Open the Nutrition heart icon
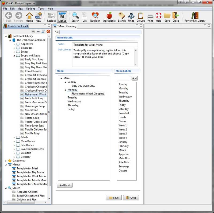Screen dimensions: 214x213 point(95,17)
